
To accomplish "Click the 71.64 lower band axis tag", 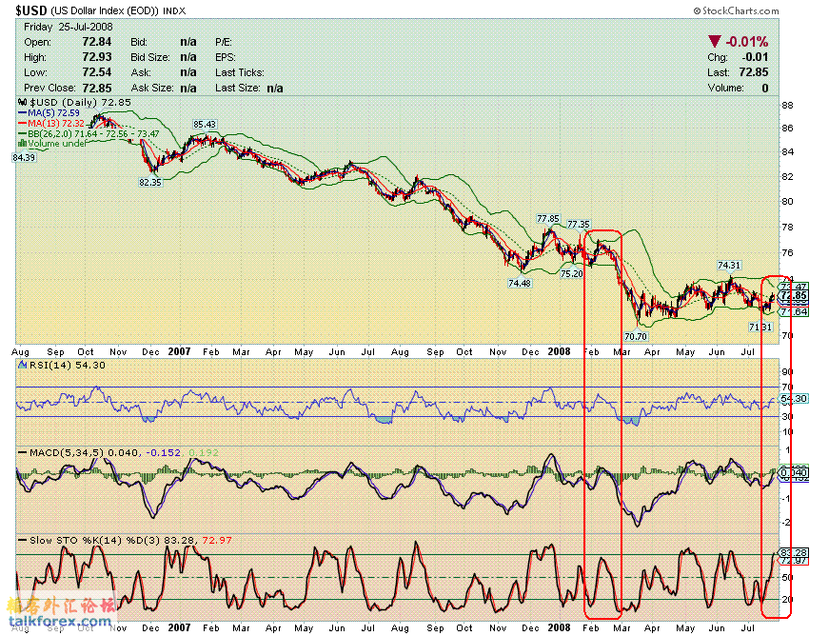I will (x=794, y=311).
